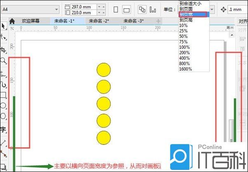Click the nudge distance arrows icon
The image size is (248, 172).
point(223,9)
